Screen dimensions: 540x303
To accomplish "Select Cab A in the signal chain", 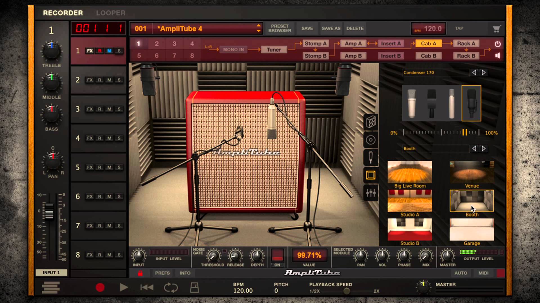I will pos(429,44).
